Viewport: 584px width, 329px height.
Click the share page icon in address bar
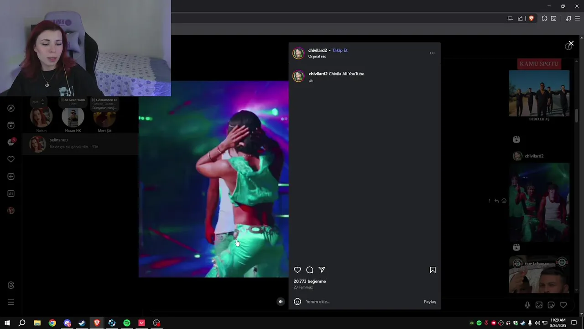click(520, 18)
